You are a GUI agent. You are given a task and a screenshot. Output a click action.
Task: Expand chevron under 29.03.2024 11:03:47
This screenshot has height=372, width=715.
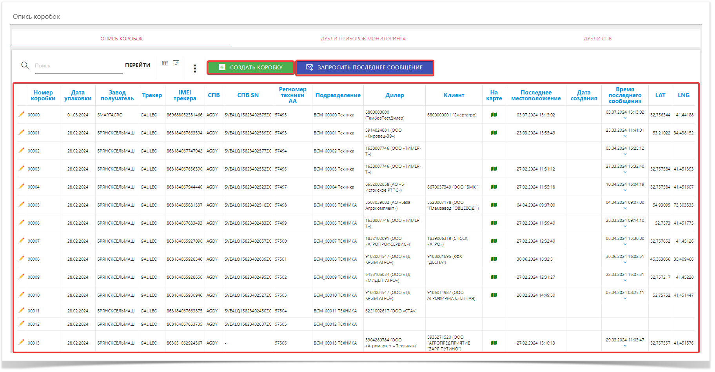625,346
